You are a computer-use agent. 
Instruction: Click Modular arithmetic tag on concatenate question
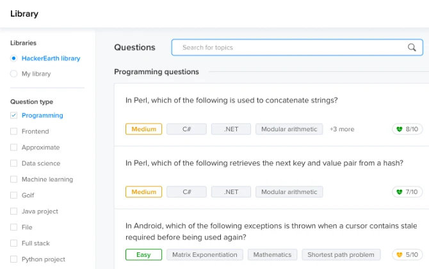[289, 129]
